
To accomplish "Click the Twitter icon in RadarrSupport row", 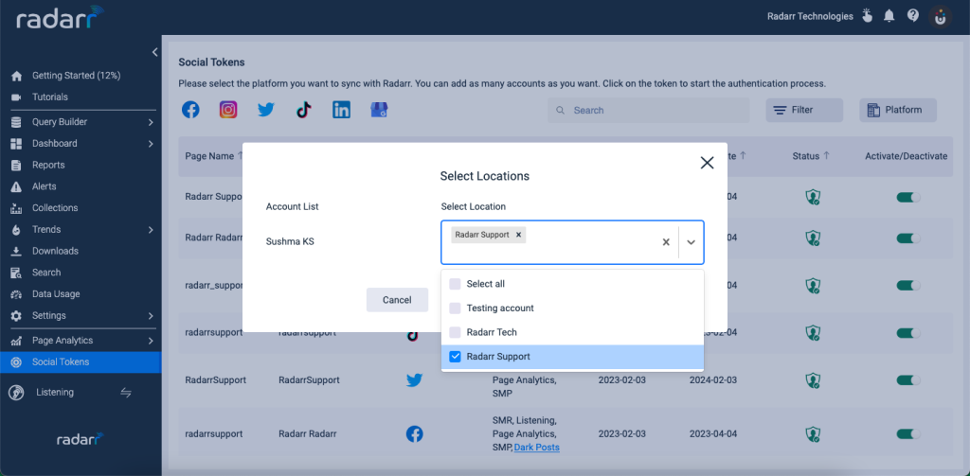I will pyautogui.click(x=415, y=380).
